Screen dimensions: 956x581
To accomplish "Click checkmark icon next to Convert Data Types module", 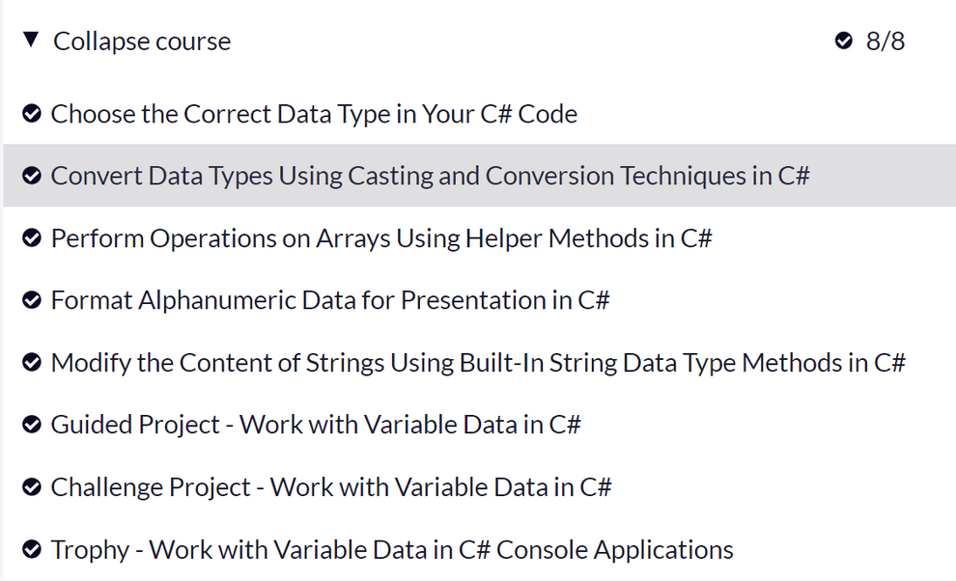I will click(x=31, y=177).
